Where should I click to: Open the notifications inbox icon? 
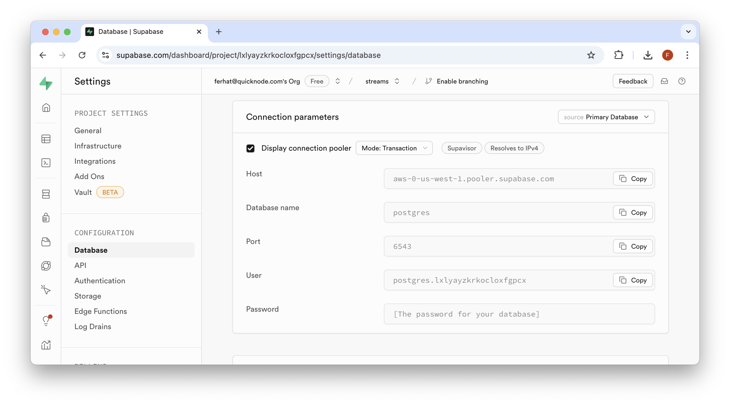(664, 81)
